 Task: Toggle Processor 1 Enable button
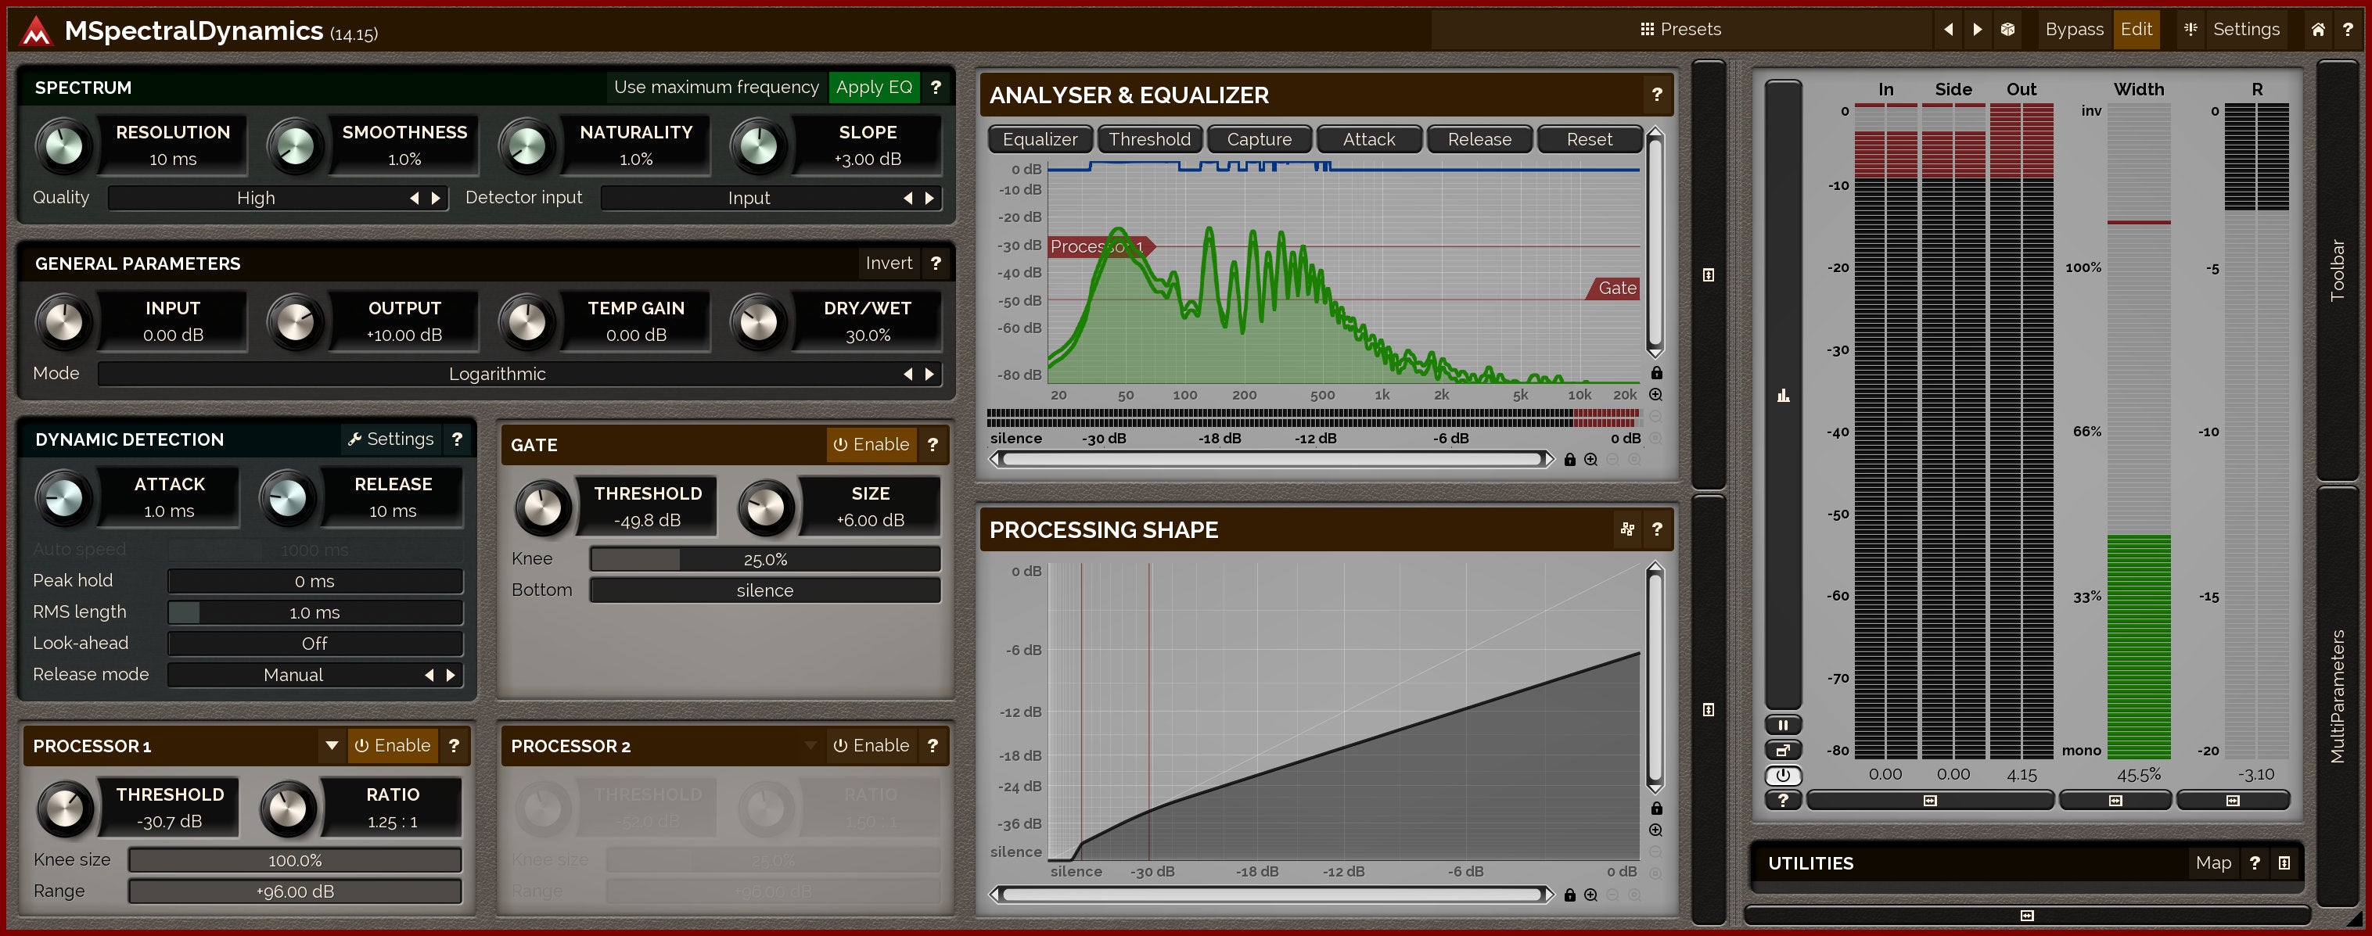pos(392,745)
